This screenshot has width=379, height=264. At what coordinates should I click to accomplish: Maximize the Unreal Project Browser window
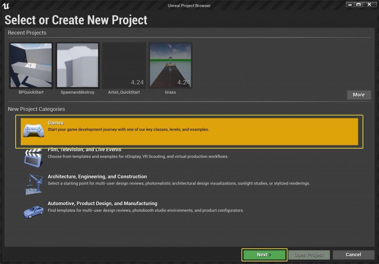pyautogui.click(x=358, y=4)
